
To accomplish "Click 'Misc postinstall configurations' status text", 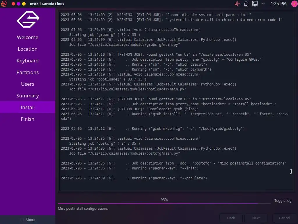I will pyautogui.click(x=83, y=208).
